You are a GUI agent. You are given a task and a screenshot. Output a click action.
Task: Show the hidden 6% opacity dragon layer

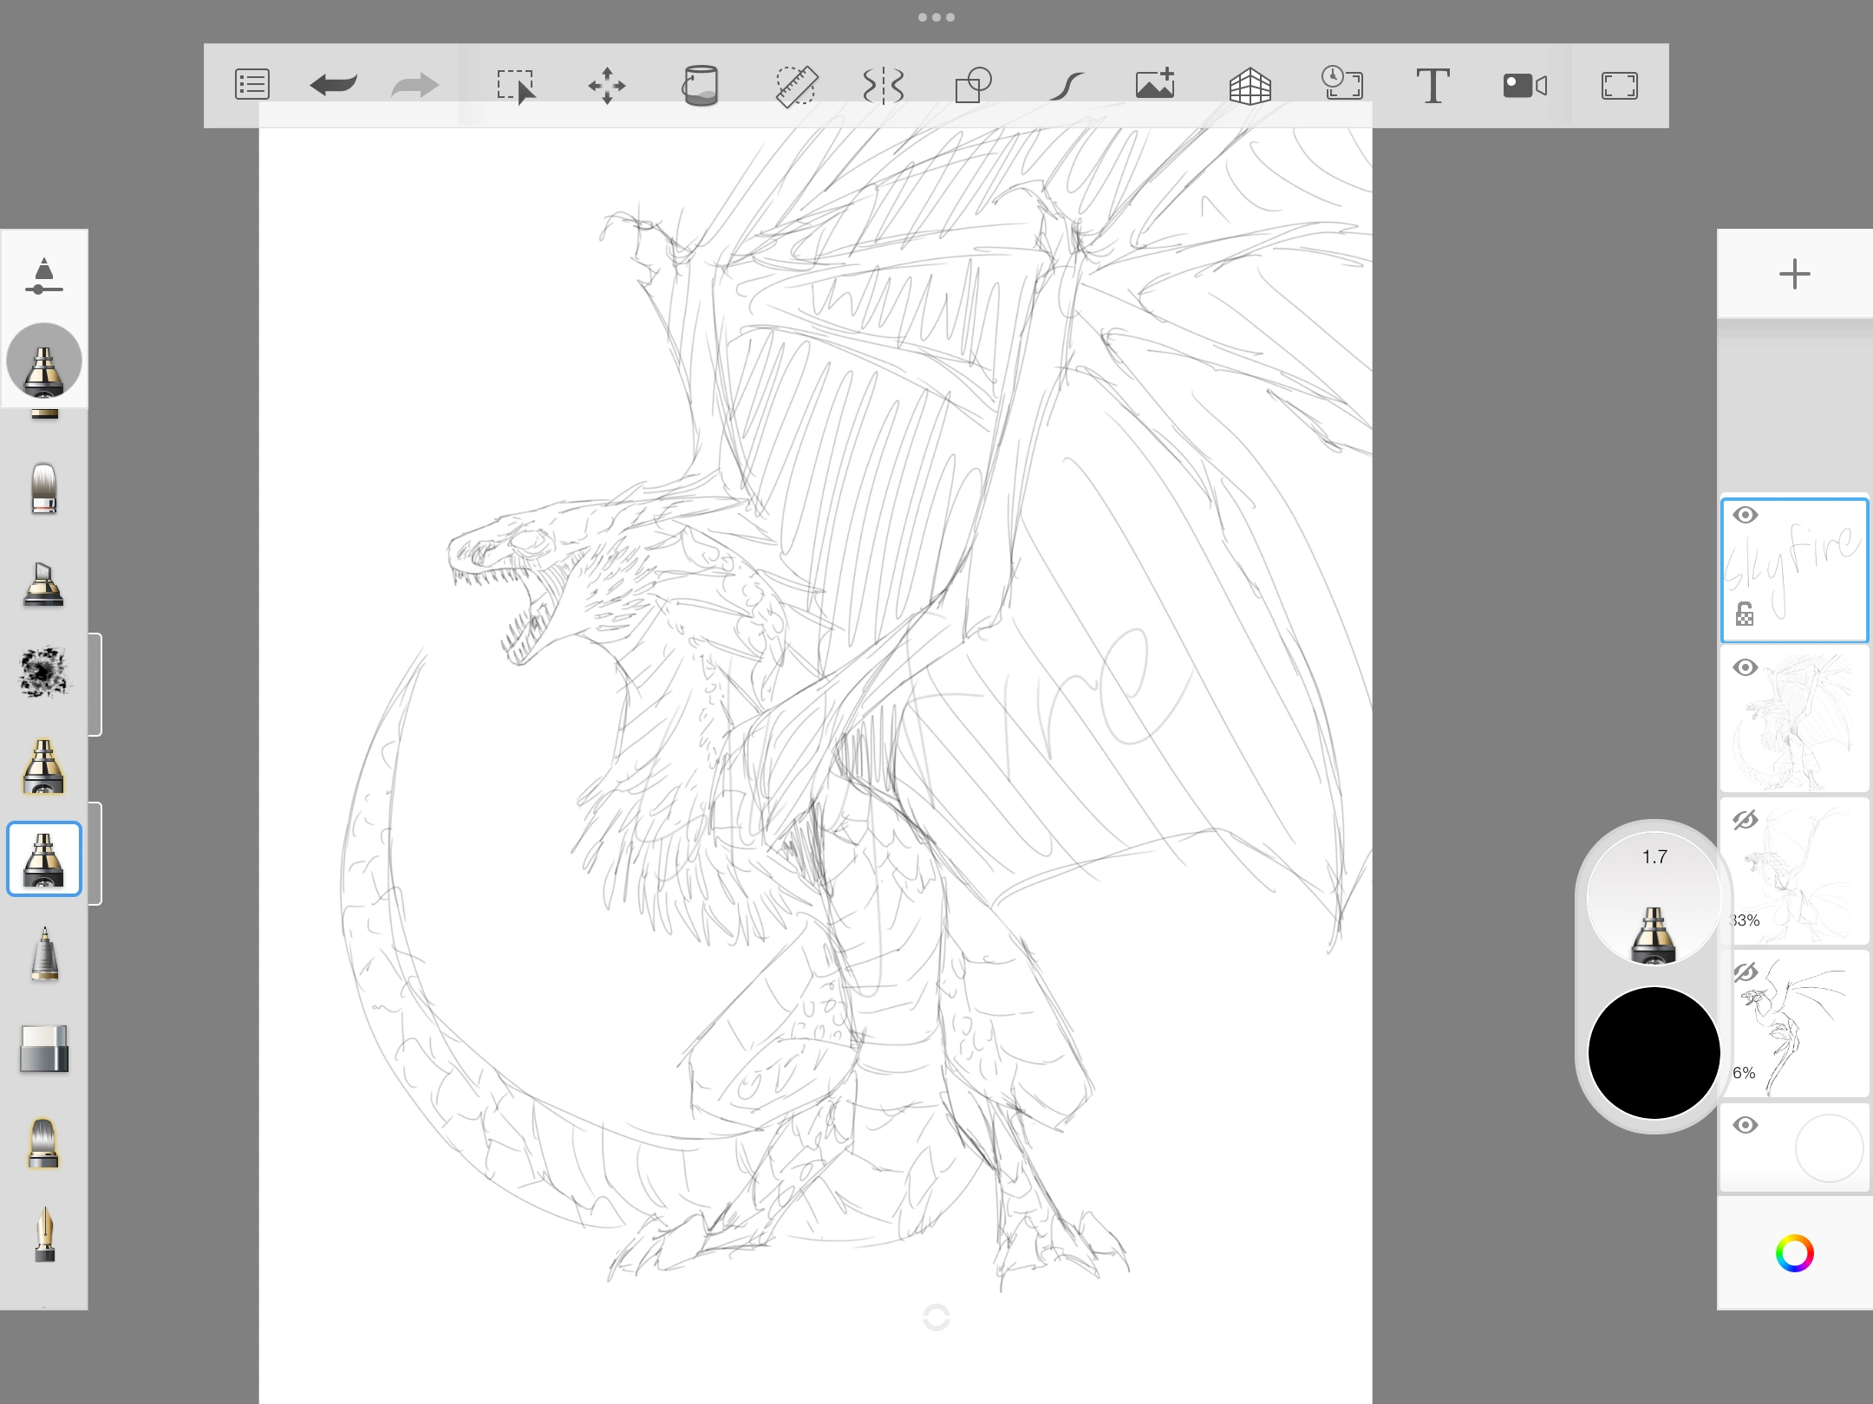pos(1745,972)
